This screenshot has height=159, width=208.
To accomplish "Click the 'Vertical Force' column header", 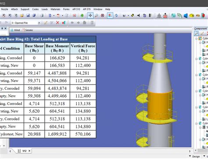I will point(83,48).
